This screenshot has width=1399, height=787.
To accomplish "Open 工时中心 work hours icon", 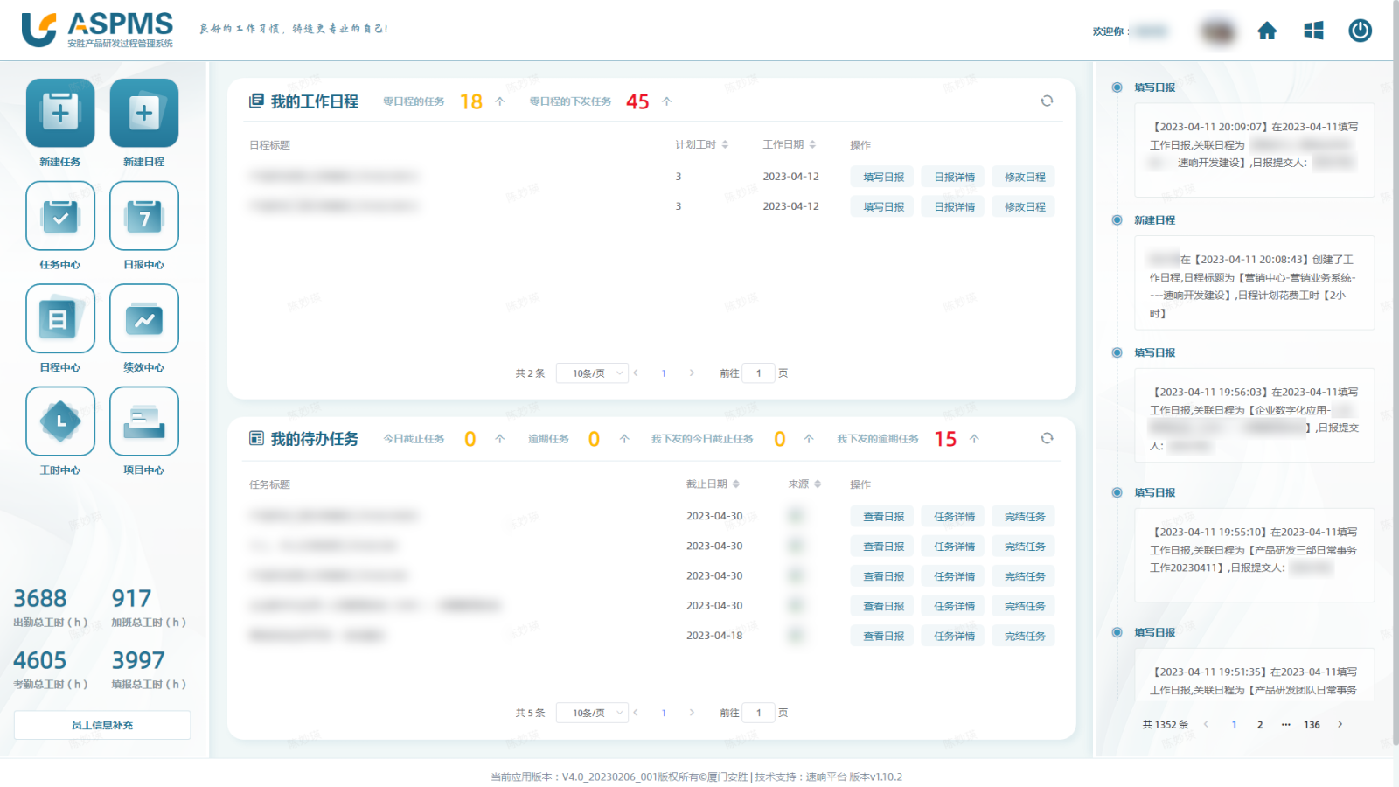I will (60, 421).
